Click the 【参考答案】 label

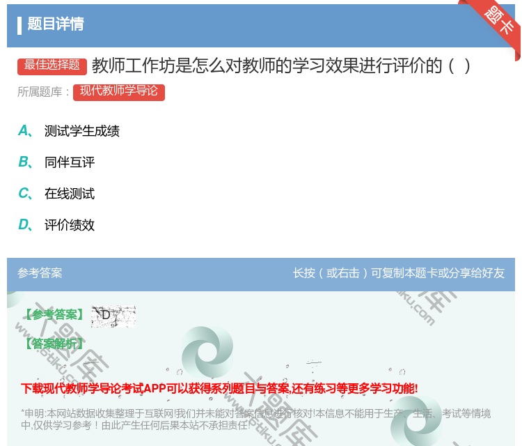(55, 315)
